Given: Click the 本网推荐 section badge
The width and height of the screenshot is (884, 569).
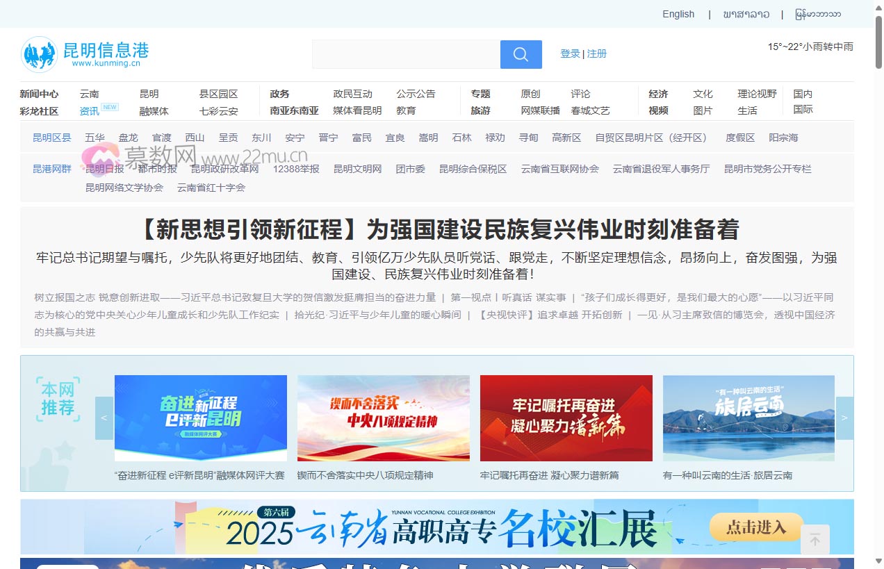Looking at the screenshot, I should tap(58, 400).
